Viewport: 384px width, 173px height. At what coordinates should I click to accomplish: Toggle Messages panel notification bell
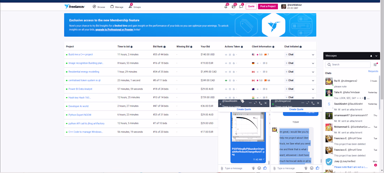(371, 56)
